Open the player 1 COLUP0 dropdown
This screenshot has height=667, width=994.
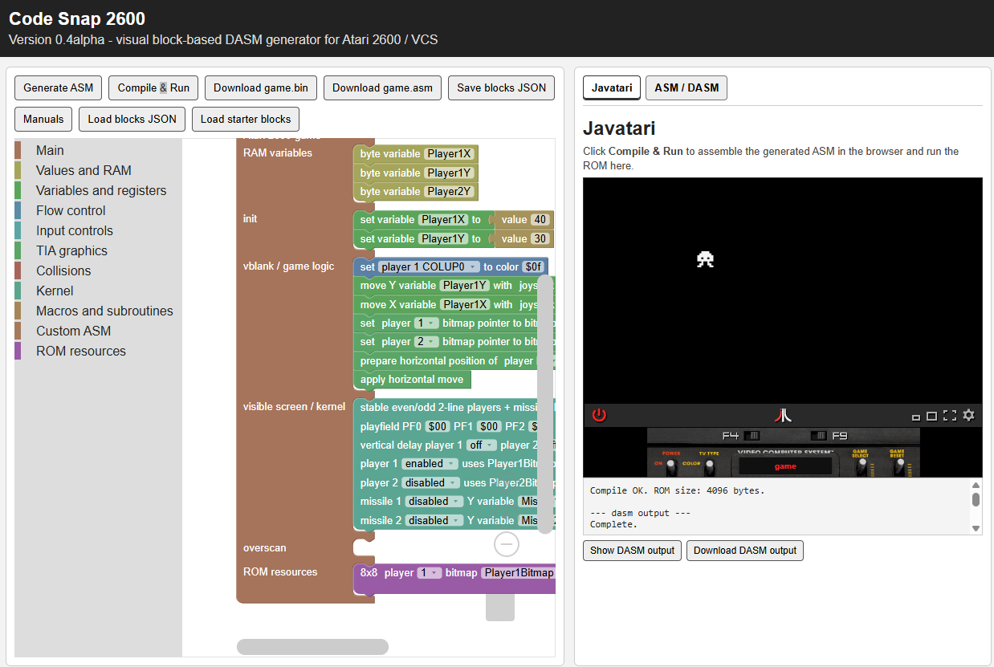click(430, 266)
